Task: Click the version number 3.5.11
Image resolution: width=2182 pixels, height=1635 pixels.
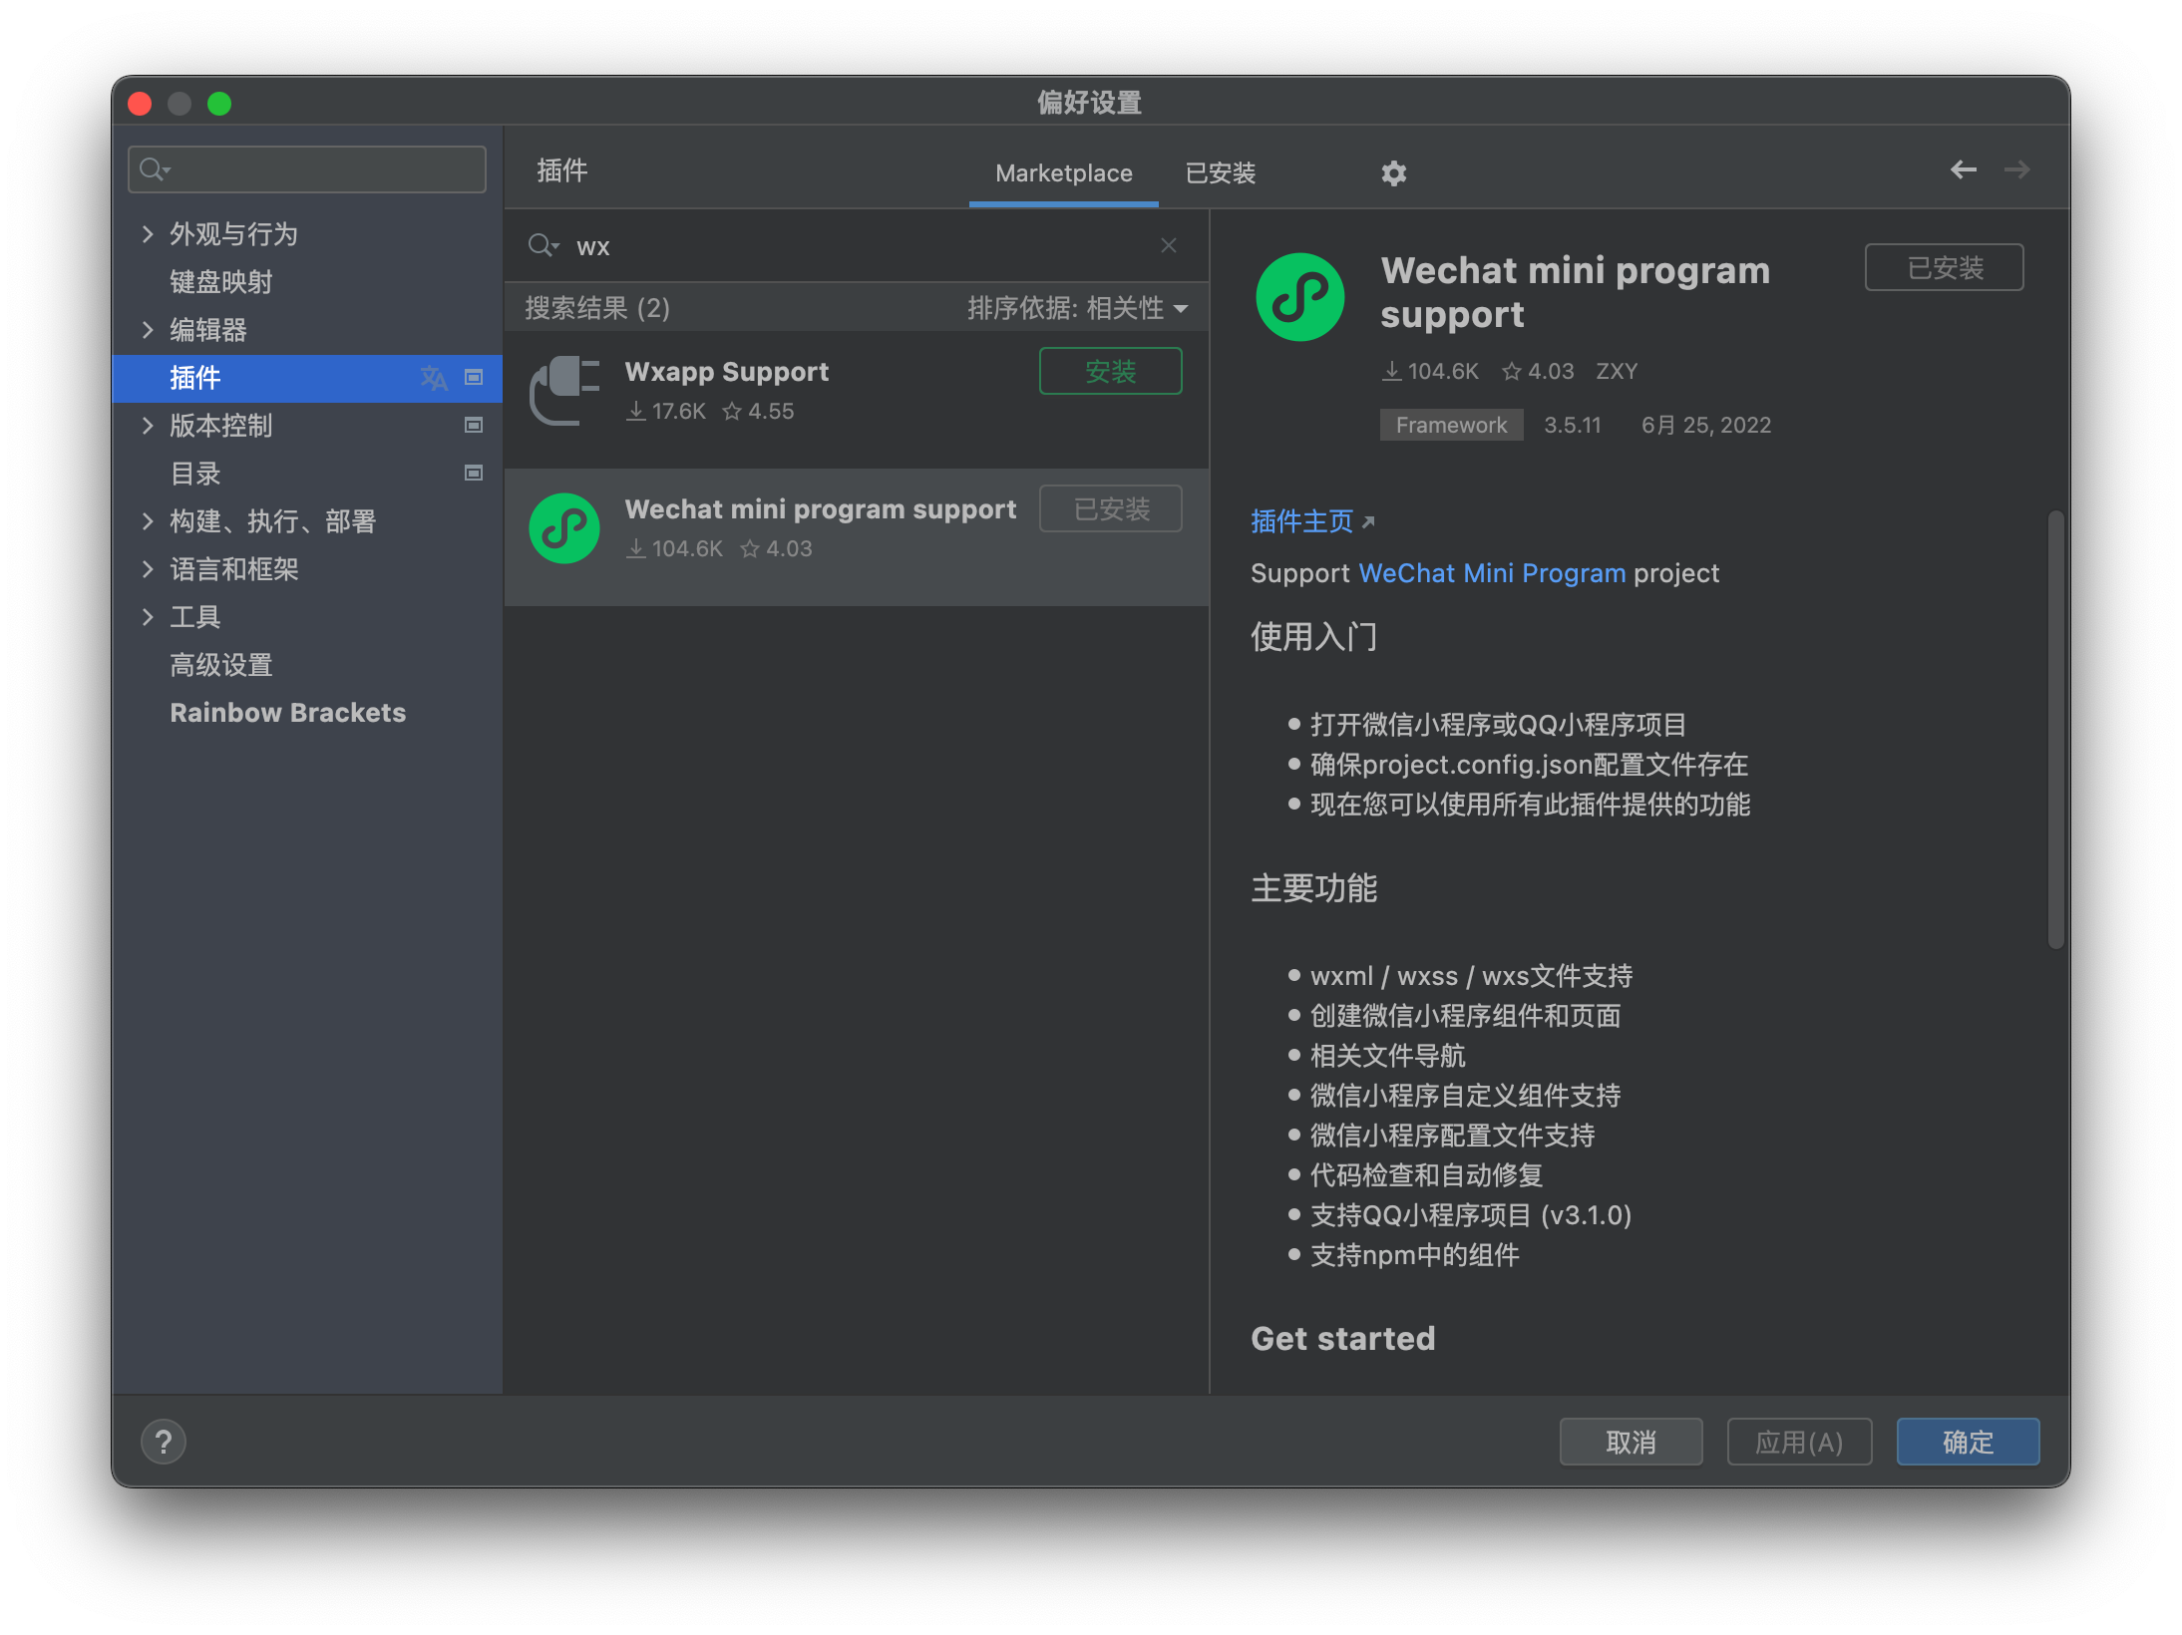Action: 1572,425
